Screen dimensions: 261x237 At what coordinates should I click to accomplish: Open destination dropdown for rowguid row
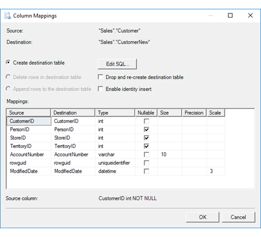click(x=73, y=163)
